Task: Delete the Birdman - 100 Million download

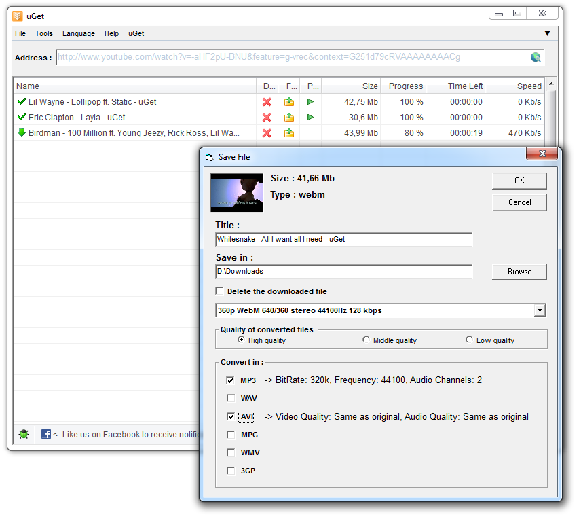Action: (x=267, y=133)
